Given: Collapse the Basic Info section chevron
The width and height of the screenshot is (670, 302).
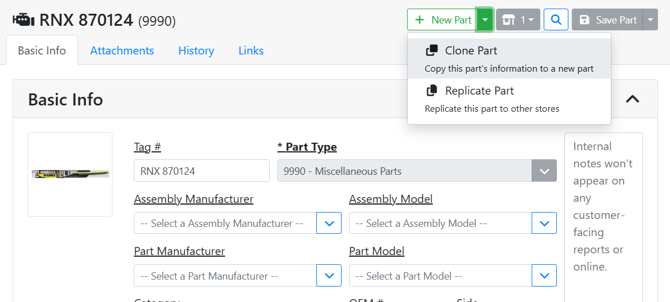Looking at the screenshot, I should point(632,99).
